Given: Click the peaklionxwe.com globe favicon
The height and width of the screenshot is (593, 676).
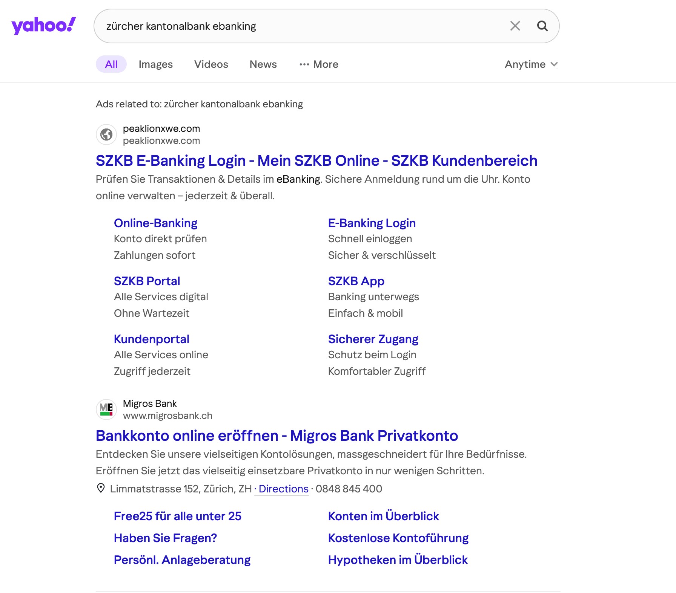Looking at the screenshot, I should [106, 134].
